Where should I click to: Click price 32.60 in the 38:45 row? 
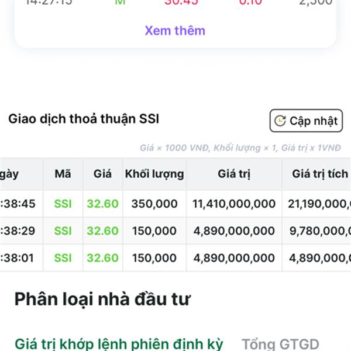102,204
